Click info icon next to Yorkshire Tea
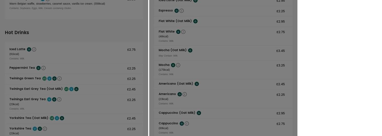This screenshot has width=382, height=136. [45, 129]
